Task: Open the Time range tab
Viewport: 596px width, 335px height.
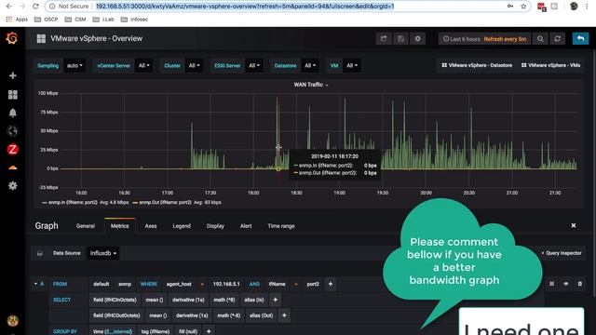Action: [x=281, y=226]
